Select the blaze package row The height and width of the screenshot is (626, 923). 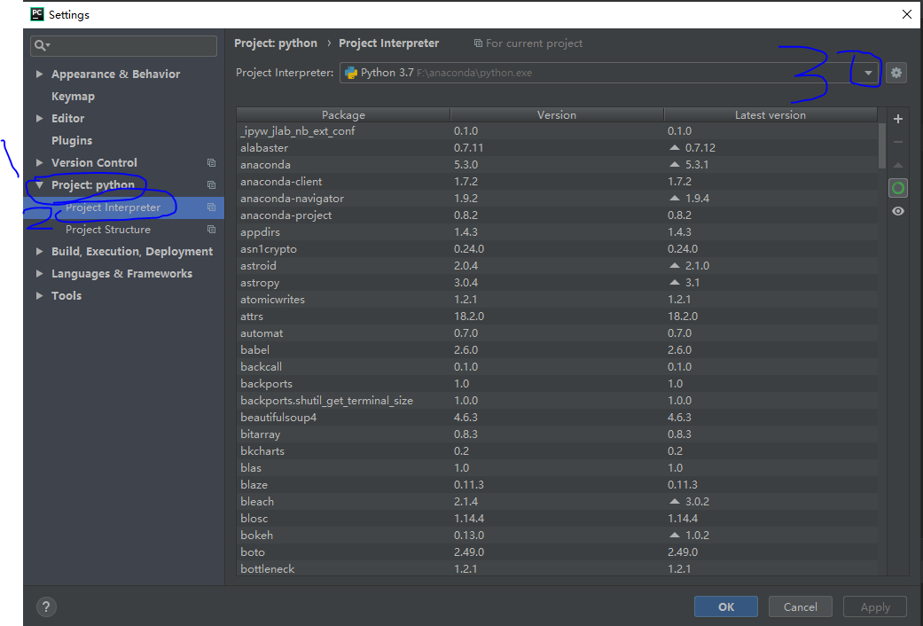point(557,484)
